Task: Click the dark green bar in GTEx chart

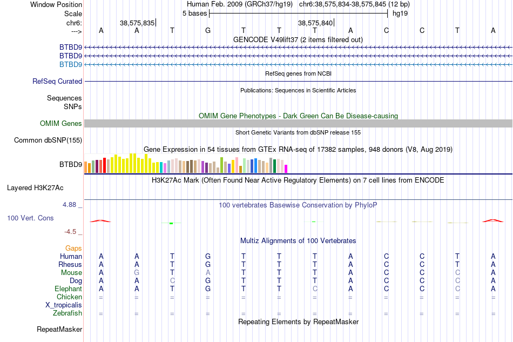Action: coord(274,166)
